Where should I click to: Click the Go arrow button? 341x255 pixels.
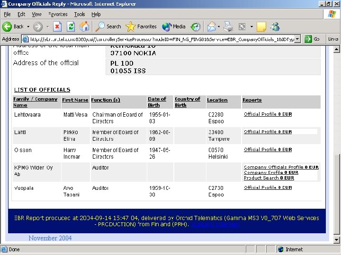coord(312,39)
